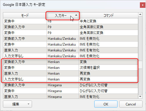This screenshot has height=111, width=146.
Task: Click the コマンド column header
Action: [108, 15]
